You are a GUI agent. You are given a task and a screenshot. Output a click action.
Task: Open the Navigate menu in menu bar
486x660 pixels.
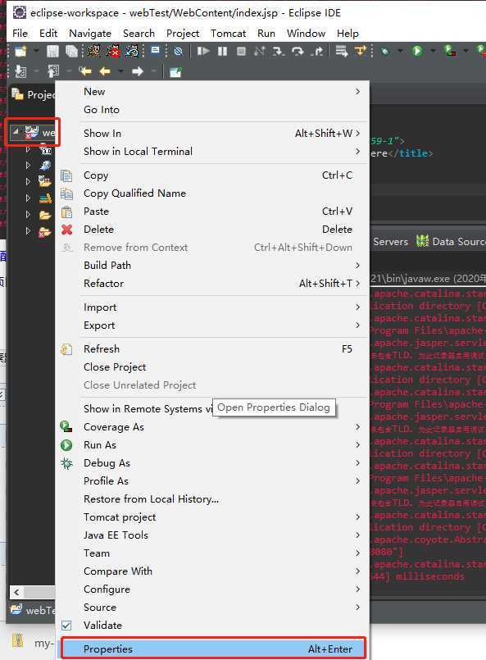coord(90,34)
